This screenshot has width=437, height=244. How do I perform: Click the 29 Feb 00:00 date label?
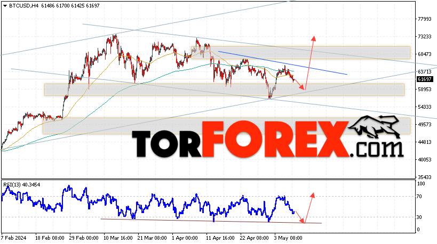(x=84, y=238)
